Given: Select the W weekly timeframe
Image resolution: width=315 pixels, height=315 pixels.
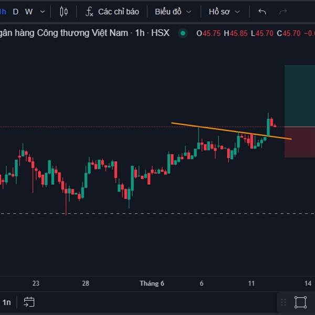Looking at the screenshot, I should pos(29,12).
